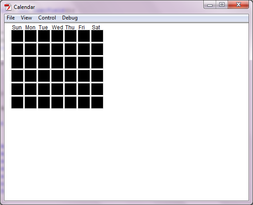
Task: Minimize the Calendar window
Action: pos(210,5)
